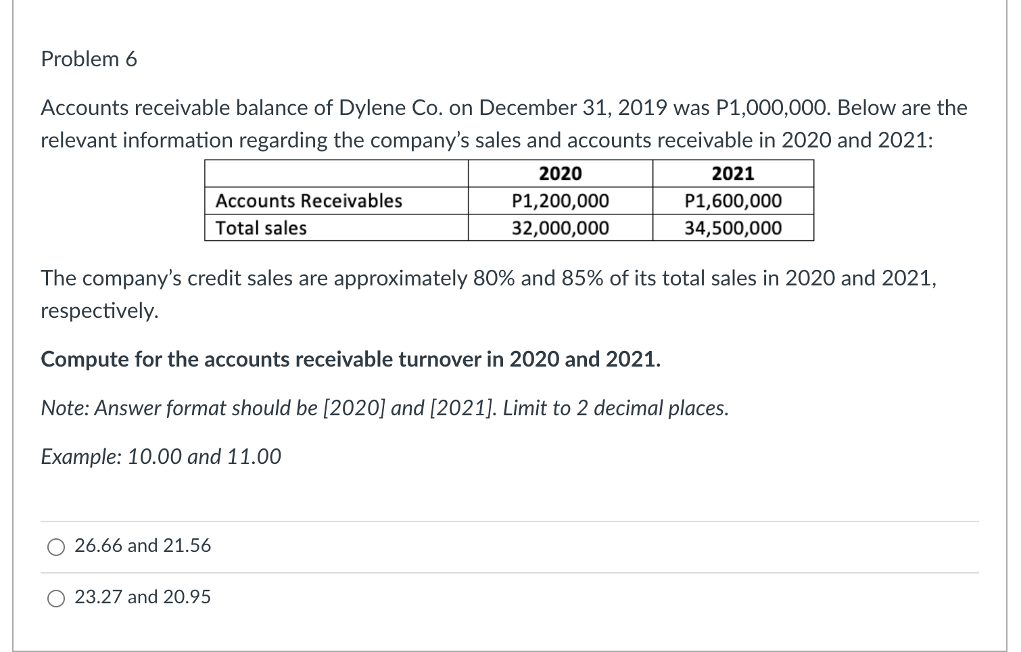Click the '2021' column header in table

point(733,174)
